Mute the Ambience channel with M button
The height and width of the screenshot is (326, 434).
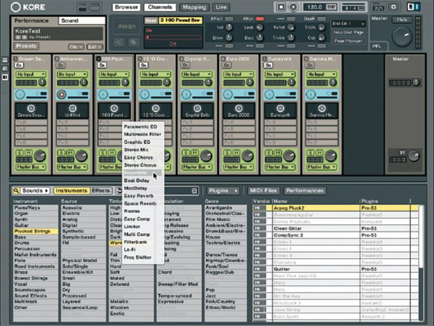click(x=69, y=153)
